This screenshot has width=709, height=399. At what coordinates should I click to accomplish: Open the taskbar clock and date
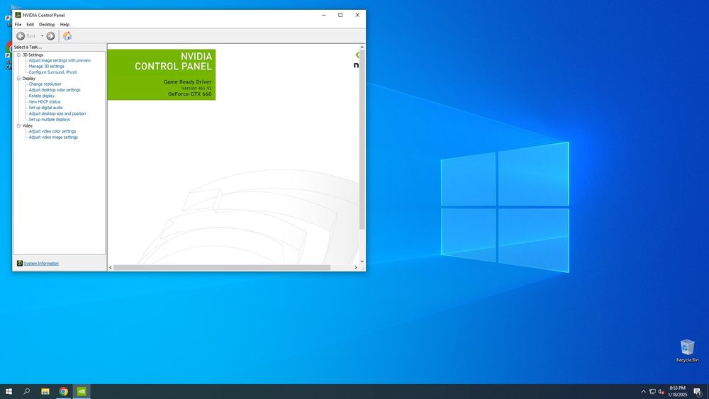coord(677,391)
